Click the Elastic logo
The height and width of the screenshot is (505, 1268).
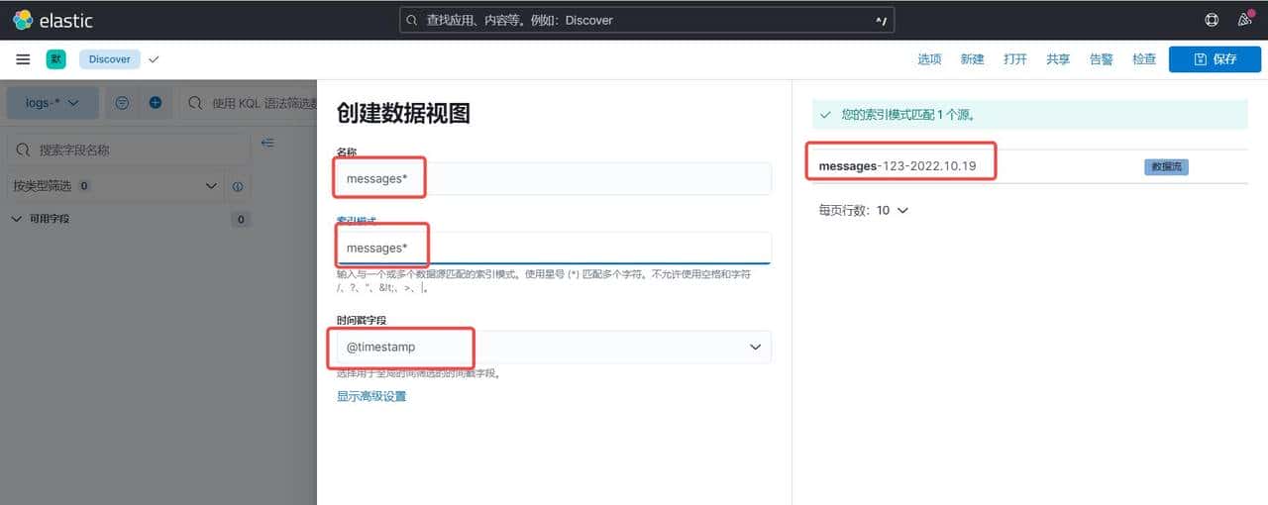tap(53, 20)
